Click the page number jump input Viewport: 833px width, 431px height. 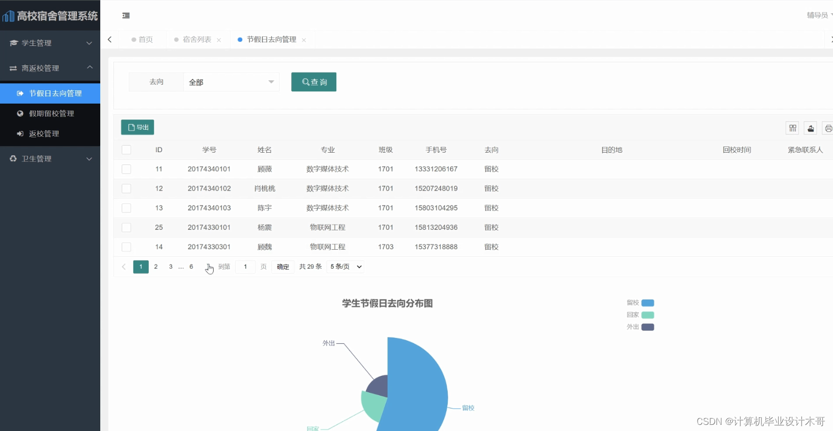click(245, 267)
